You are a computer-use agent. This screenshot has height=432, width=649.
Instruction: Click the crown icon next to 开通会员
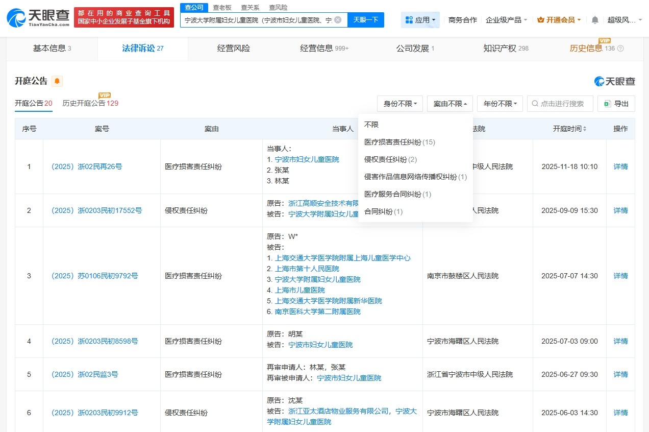coord(542,19)
